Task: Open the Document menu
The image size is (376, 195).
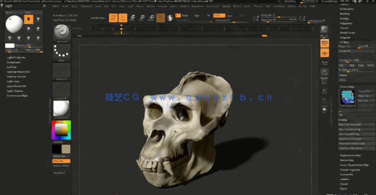Action: point(86,6)
